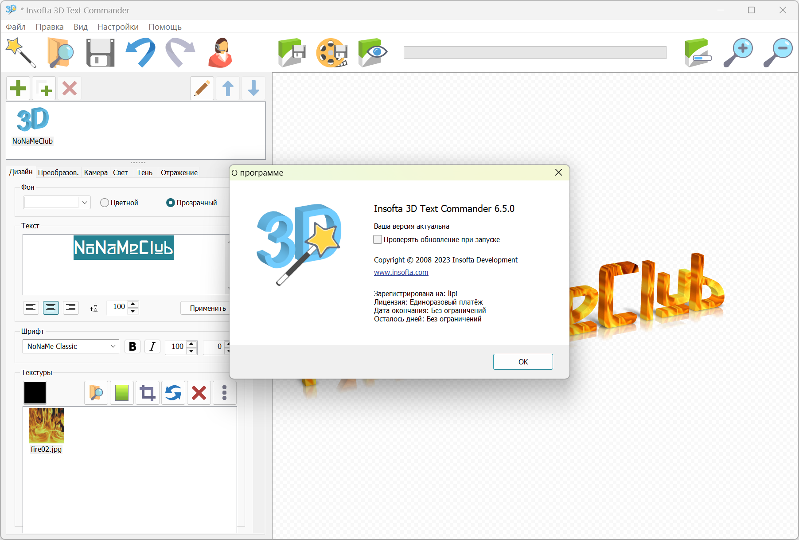This screenshot has height=540, width=799.
Task: Click the zoom in magnifier
Action: pyautogui.click(x=738, y=53)
